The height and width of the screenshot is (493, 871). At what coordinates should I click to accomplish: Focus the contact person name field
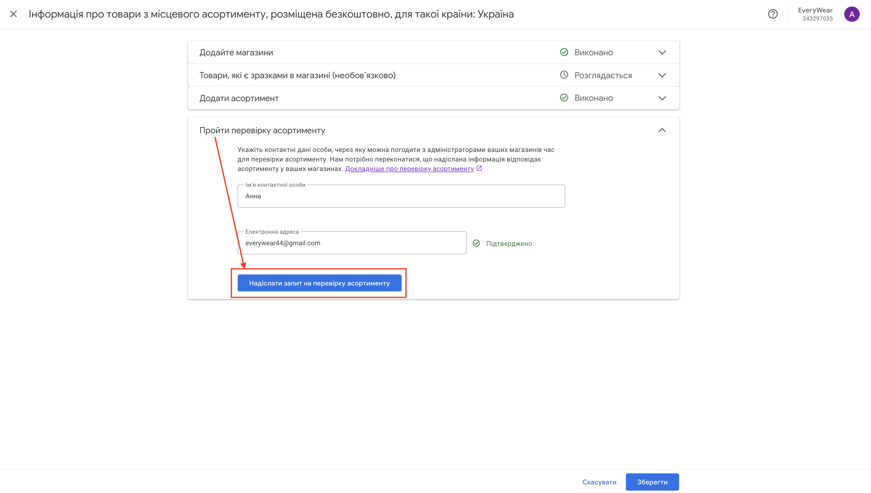pos(401,196)
